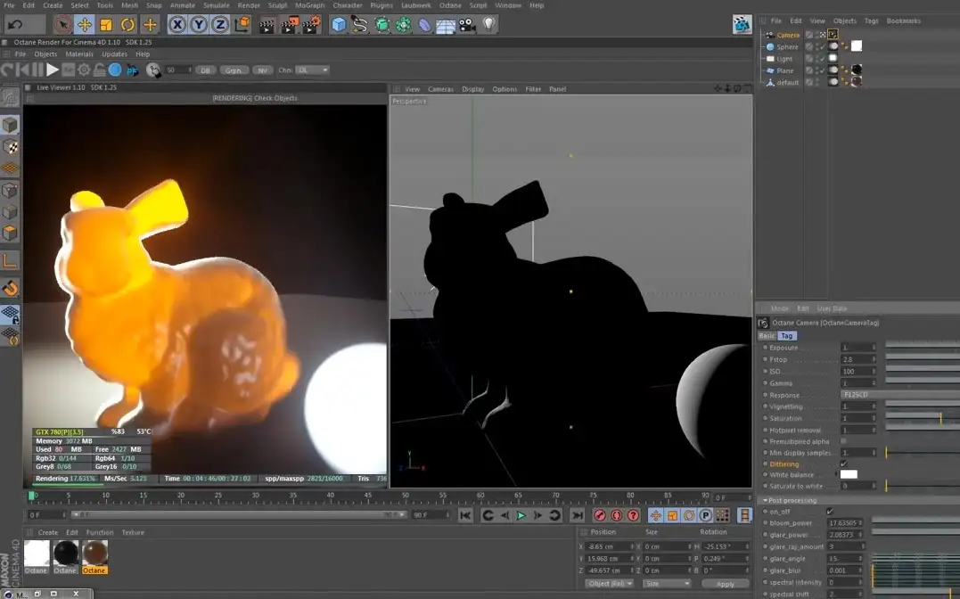Add a Camera object from toolbar
The width and height of the screenshot is (960, 599).
point(467,24)
